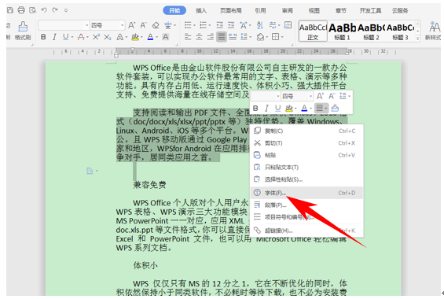This screenshot has height=299, width=444.
Task: Apply the 正文 (Normal) style
Action: pos(313,31)
